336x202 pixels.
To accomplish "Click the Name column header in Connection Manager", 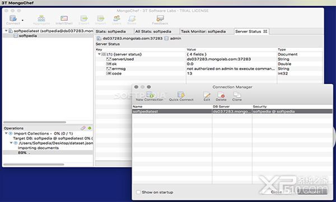I will coord(172,107).
